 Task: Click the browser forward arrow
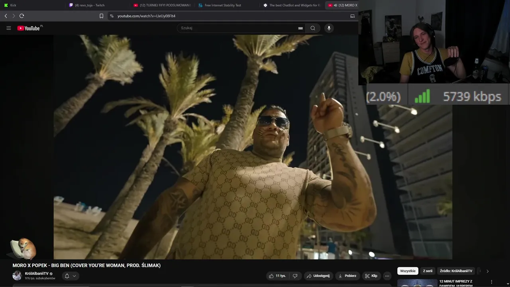[14, 16]
